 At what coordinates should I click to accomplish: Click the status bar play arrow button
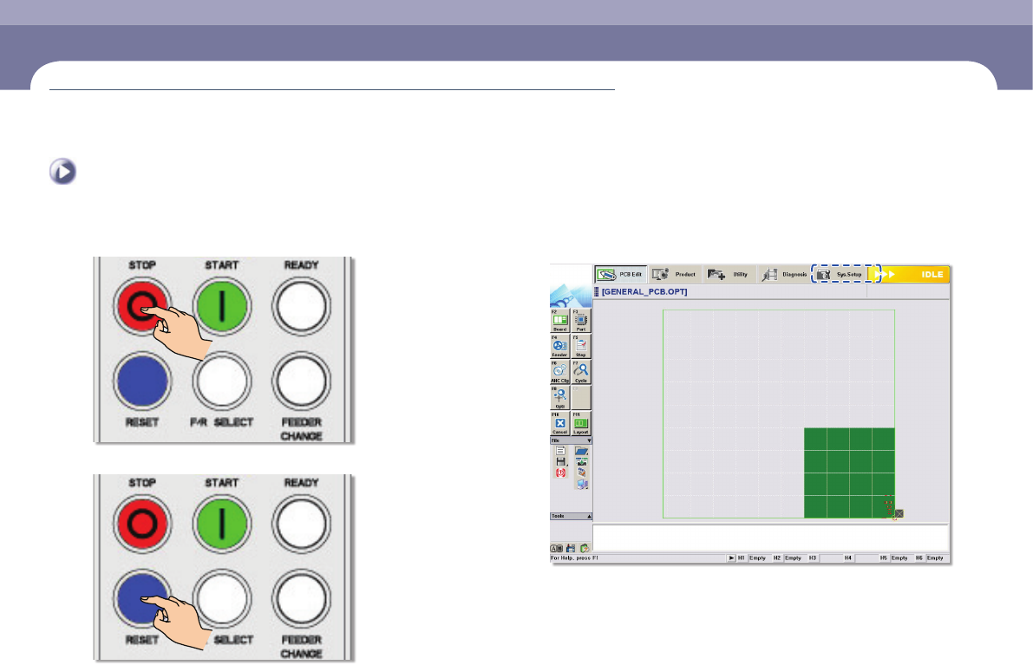[731, 557]
